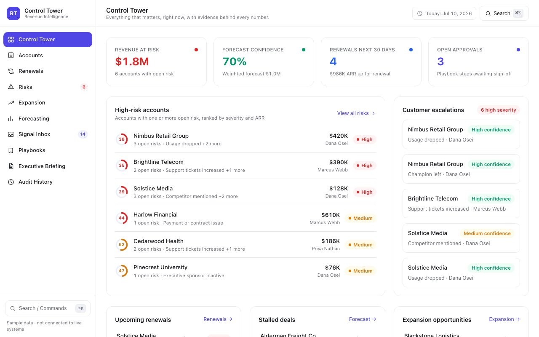Follow the View all risks link
The height and width of the screenshot is (337, 539).
(356, 113)
